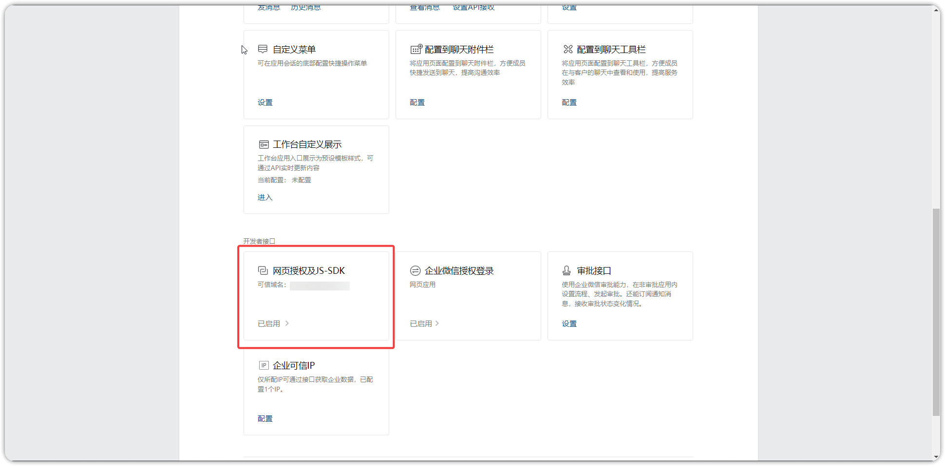Click the 开发者接口 section label

259,241
